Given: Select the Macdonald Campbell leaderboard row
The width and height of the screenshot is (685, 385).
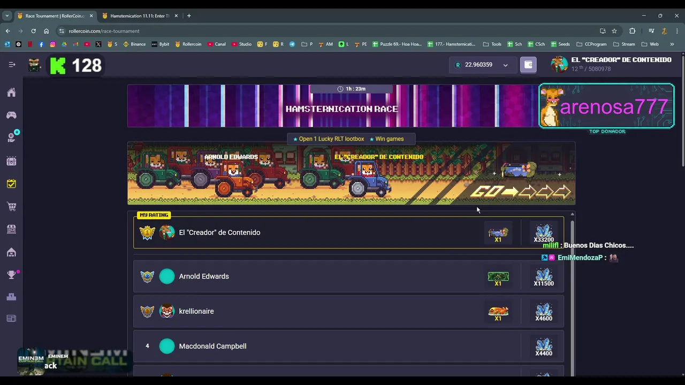Looking at the screenshot, I should (348, 346).
